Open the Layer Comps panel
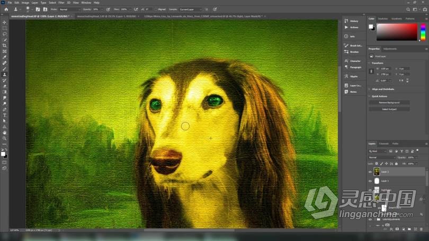The height and width of the screenshot is (241, 429). click(x=354, y=86)
